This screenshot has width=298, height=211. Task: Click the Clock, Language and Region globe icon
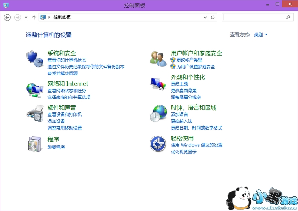pos(158,113)
